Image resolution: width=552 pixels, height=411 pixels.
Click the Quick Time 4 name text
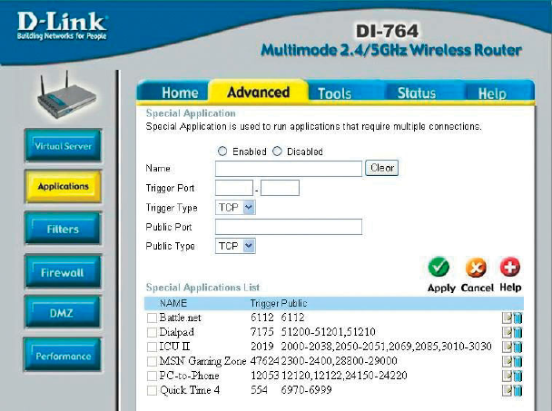[190, 390]
